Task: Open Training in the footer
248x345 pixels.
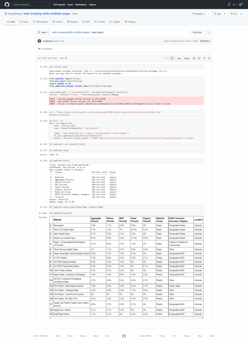Action: pyautogui.click(x=187, y=336)
